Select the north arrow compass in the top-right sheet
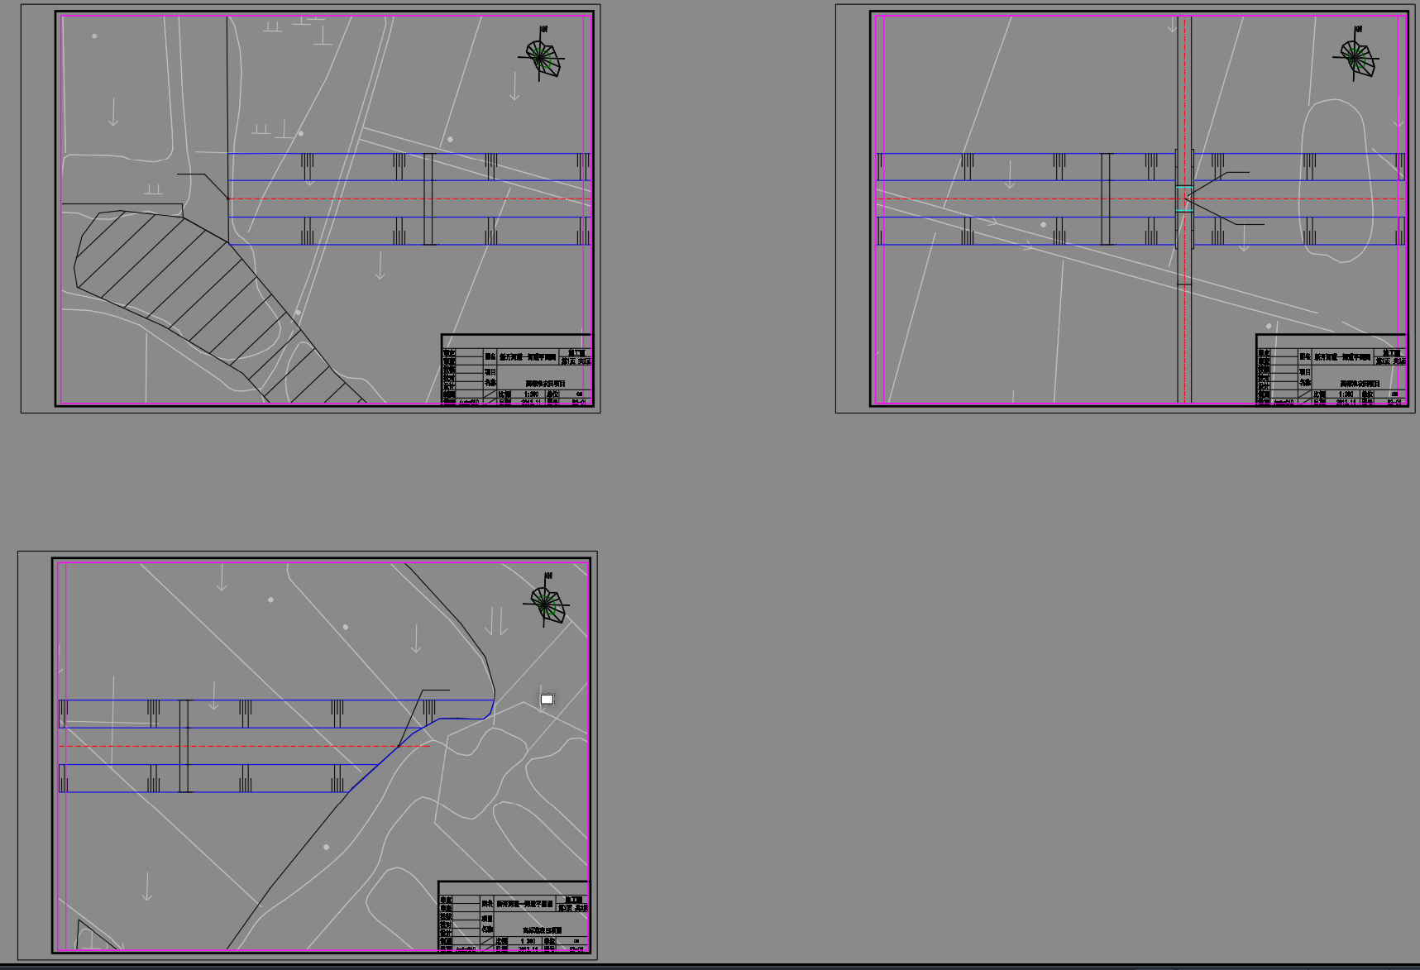1420x970 pixels. (x=1356, y=55)
